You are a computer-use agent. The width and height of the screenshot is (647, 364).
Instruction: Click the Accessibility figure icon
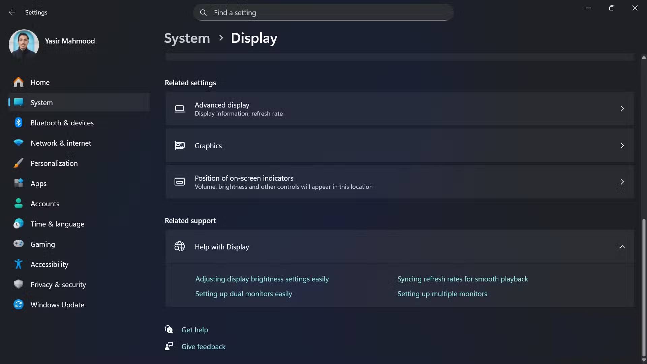pyautogui.click(x=19, y=264)
